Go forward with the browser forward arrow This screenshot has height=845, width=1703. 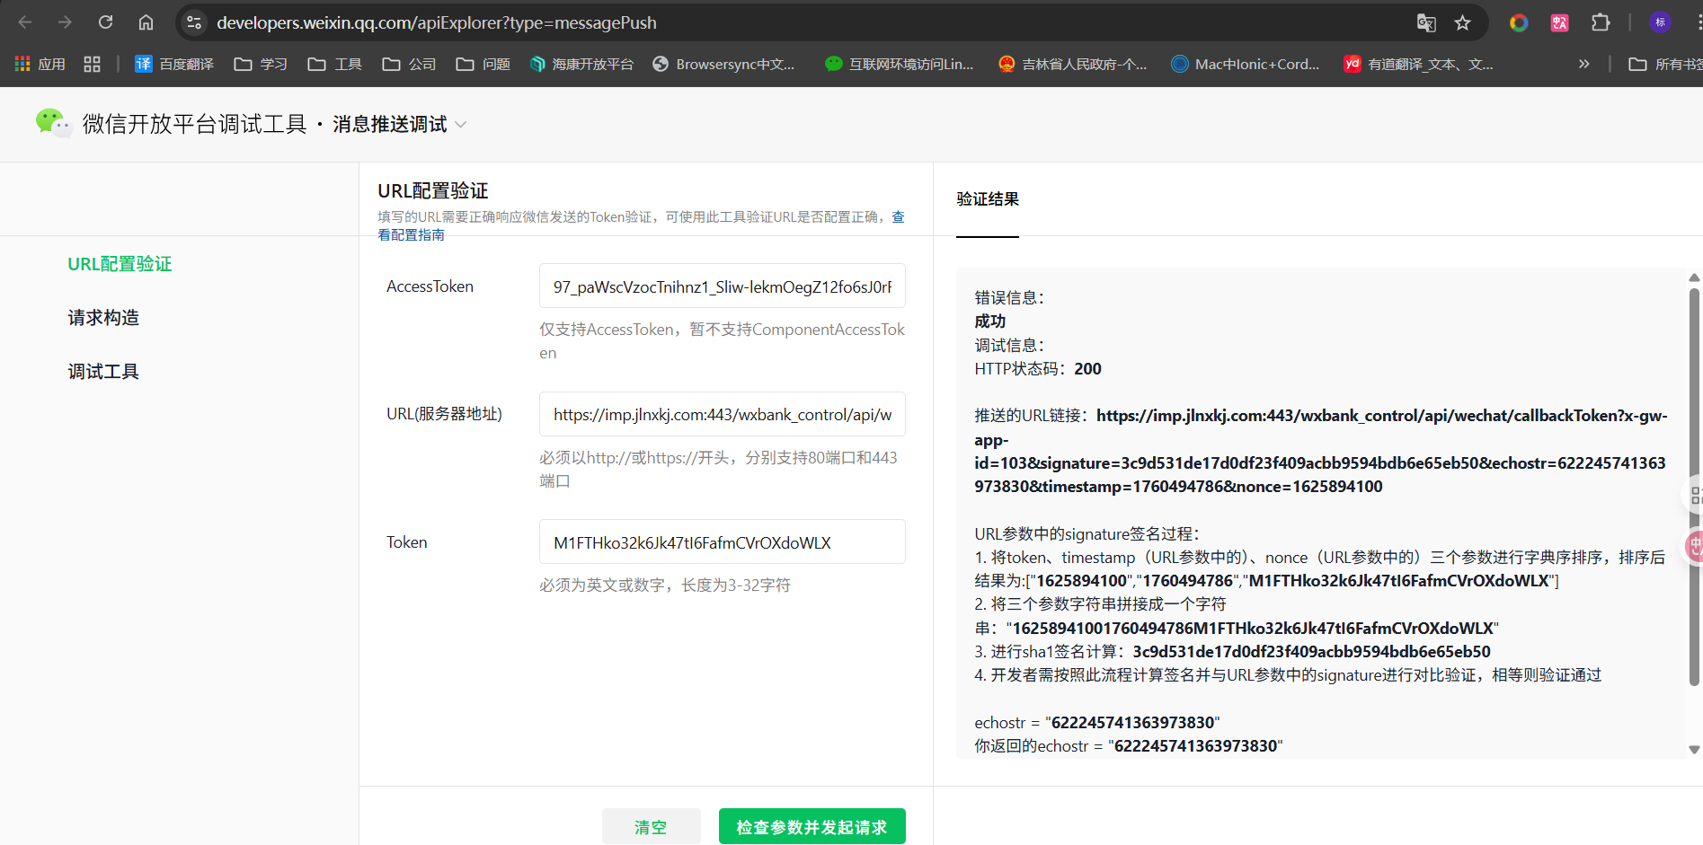pyautogui.click(x=65, y=22)
